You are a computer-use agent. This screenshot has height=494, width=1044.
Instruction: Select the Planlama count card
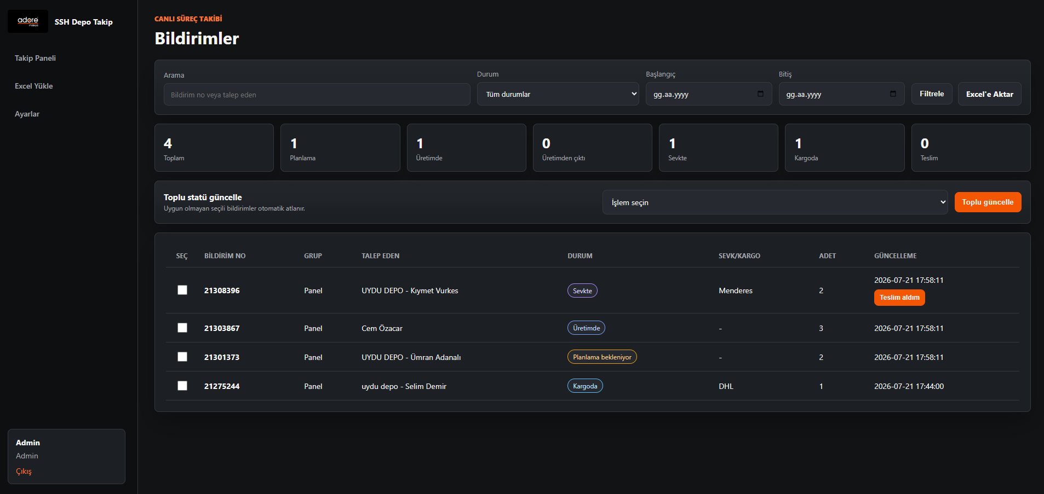pos(340,148)
